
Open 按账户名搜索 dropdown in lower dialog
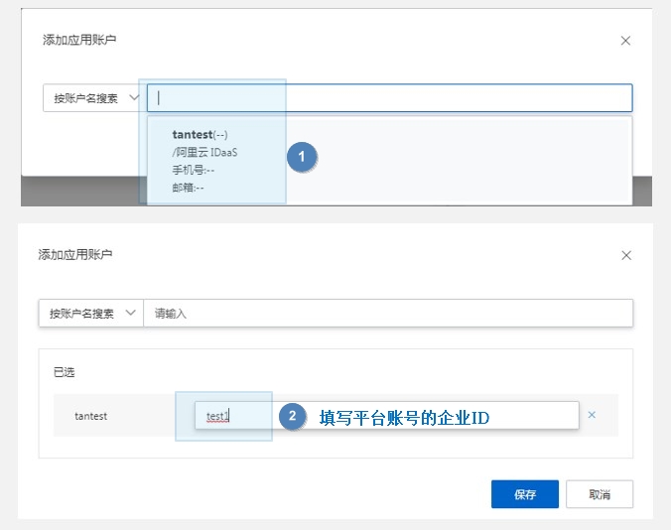click(91, 313)
